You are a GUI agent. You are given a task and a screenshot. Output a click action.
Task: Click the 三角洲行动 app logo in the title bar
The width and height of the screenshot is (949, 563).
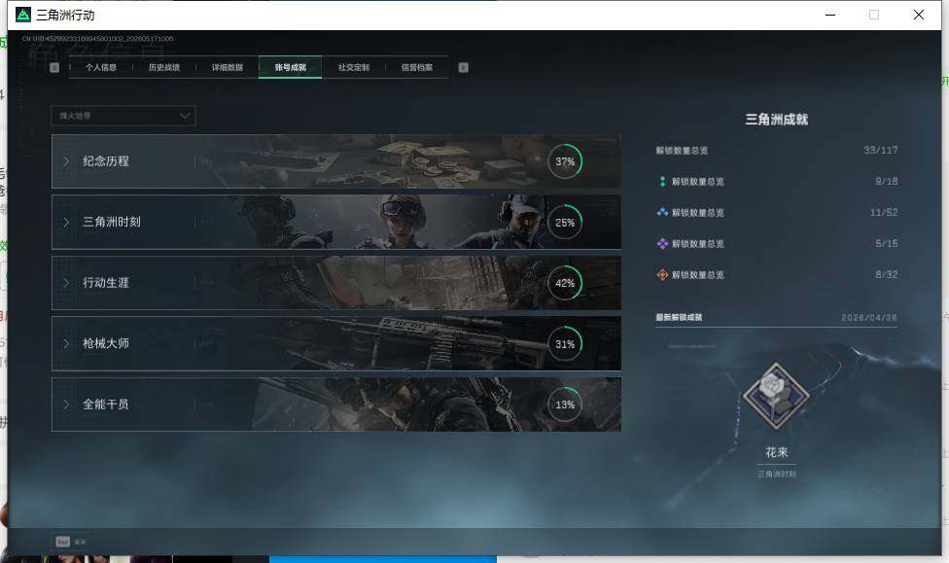(x=23, y=15)
